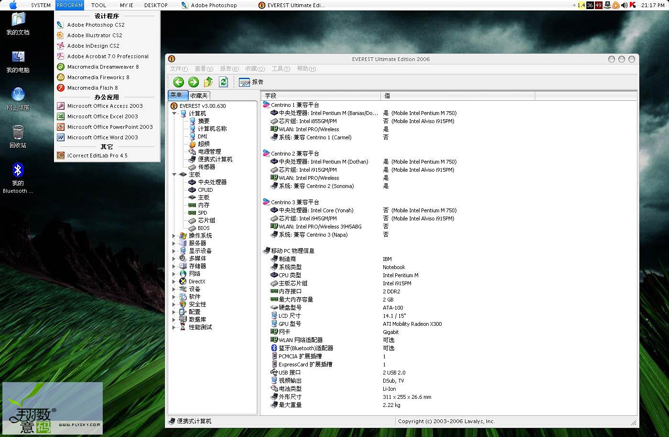This screenshot has width=669, height=437.
Task: Open 我的电脑 desktop icon
Action: (18, 62)
